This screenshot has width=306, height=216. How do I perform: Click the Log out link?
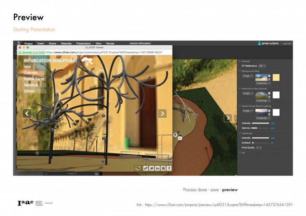287,44
